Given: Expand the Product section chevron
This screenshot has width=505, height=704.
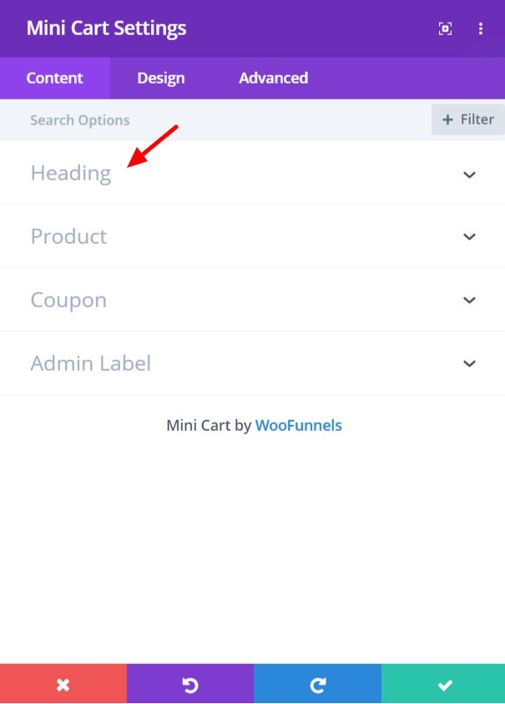Looking at the screenshot, I should (469, 236).
